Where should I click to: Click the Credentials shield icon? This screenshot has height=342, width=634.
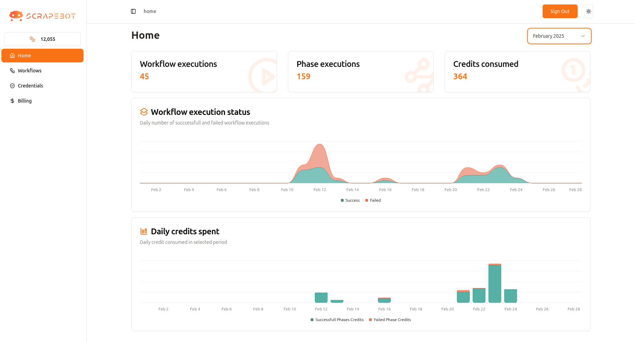(x=12, y=86)
